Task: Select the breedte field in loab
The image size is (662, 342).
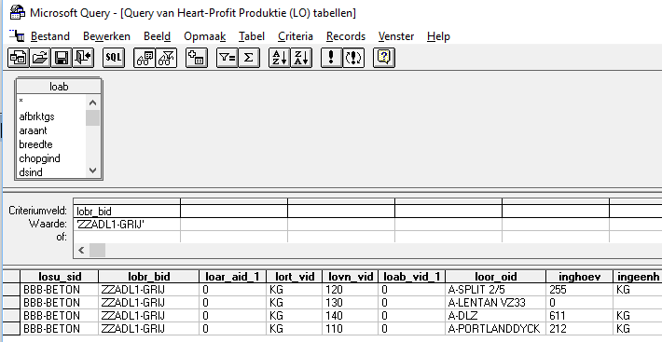Action: (x=35, y=144)
